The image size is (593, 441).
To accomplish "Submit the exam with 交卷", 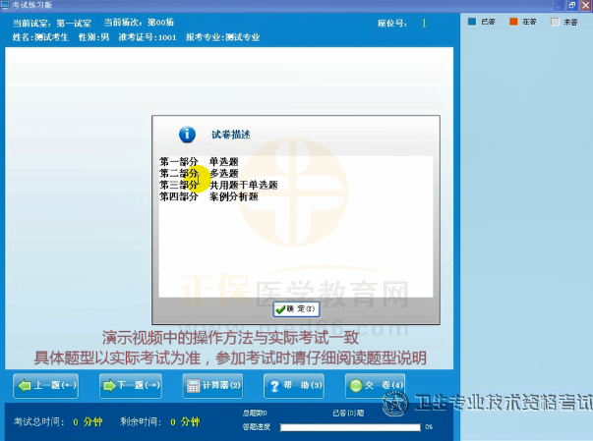I will (377, 385).
